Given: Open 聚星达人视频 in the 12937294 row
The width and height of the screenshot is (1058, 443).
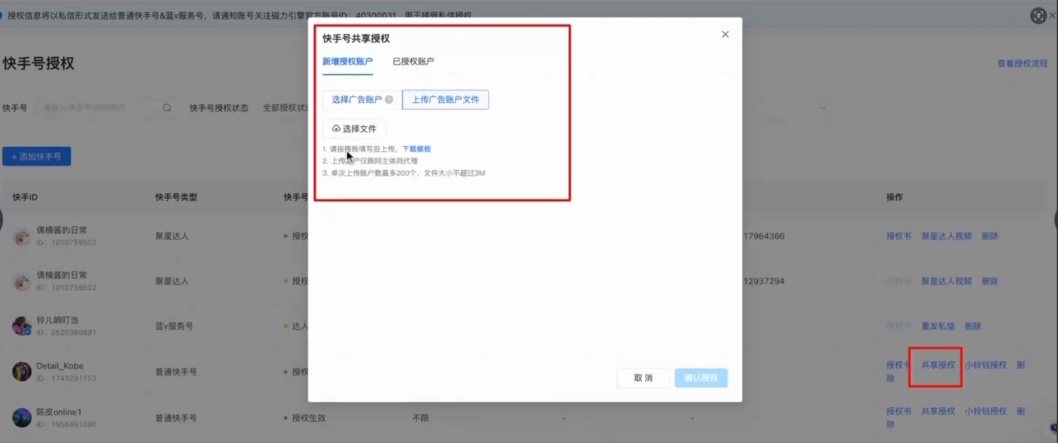Looking at the screenshot, I should point(946,281).
